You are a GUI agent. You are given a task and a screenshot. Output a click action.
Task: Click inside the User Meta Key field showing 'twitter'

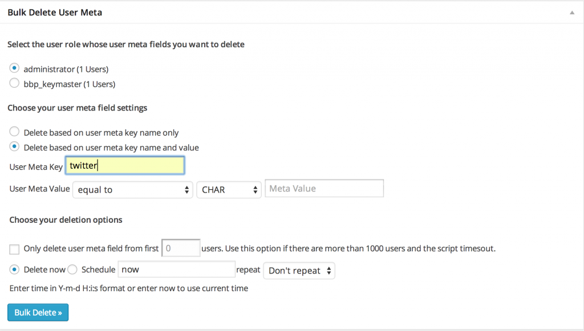pos(124,165)
